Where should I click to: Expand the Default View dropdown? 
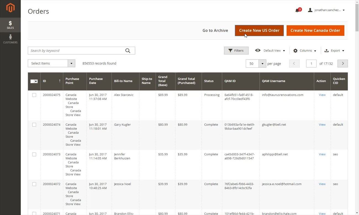click(270, 51)
